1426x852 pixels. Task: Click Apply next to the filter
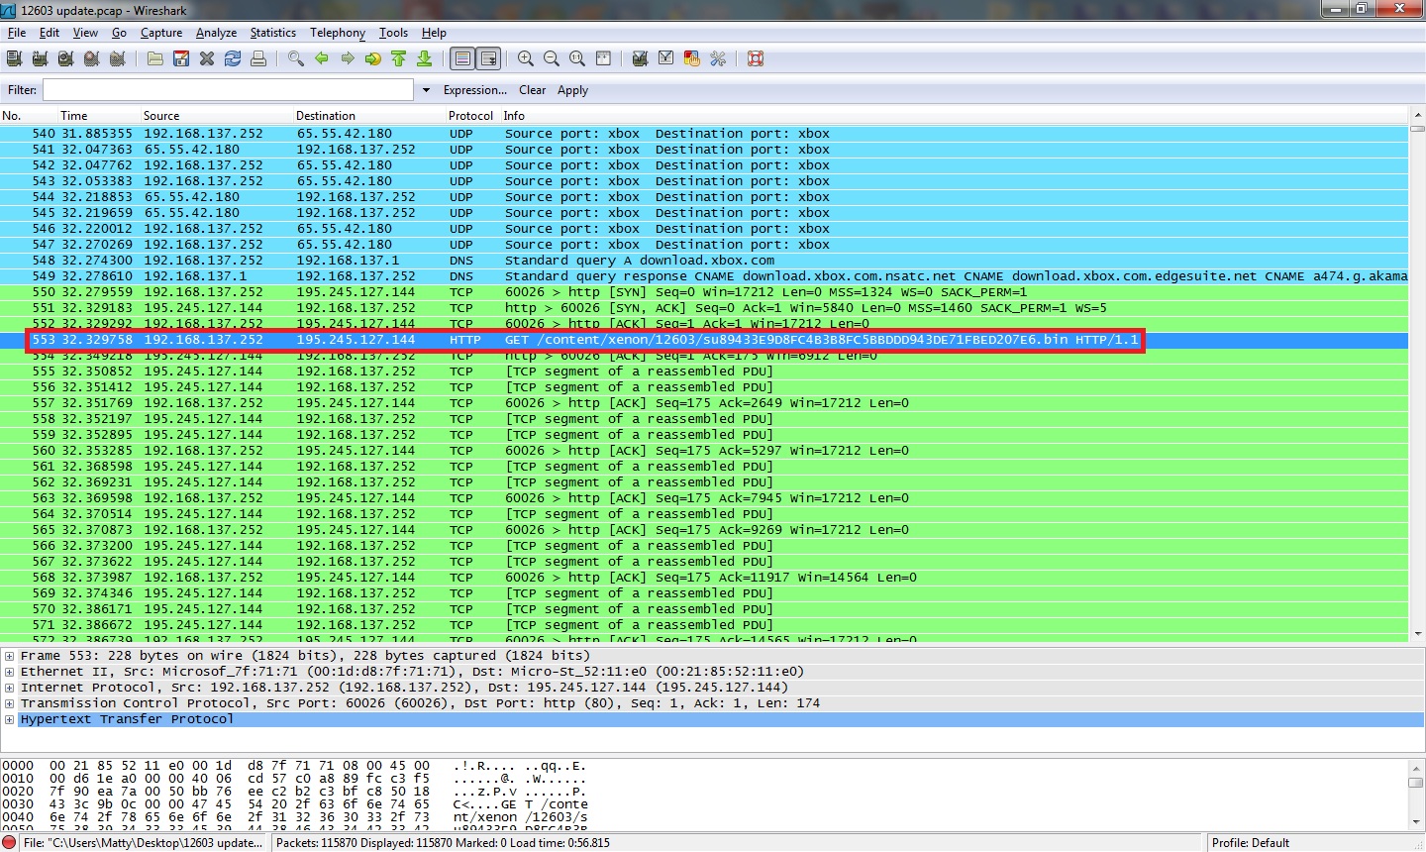point(572,90)
